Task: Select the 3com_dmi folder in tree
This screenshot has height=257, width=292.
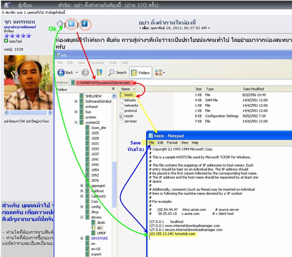Action: (96, 128)
